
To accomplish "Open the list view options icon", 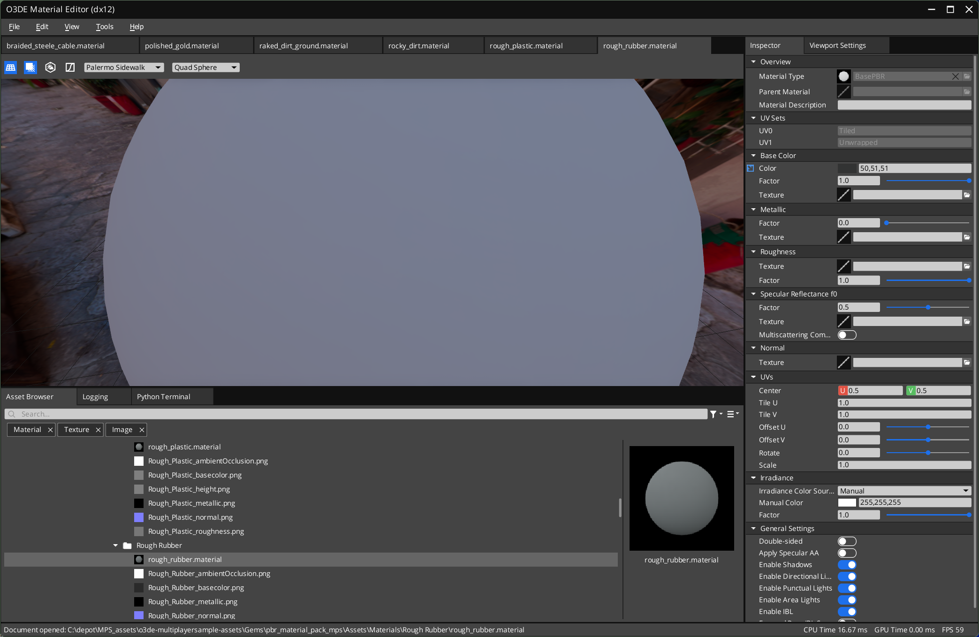I will pos(731,414).
